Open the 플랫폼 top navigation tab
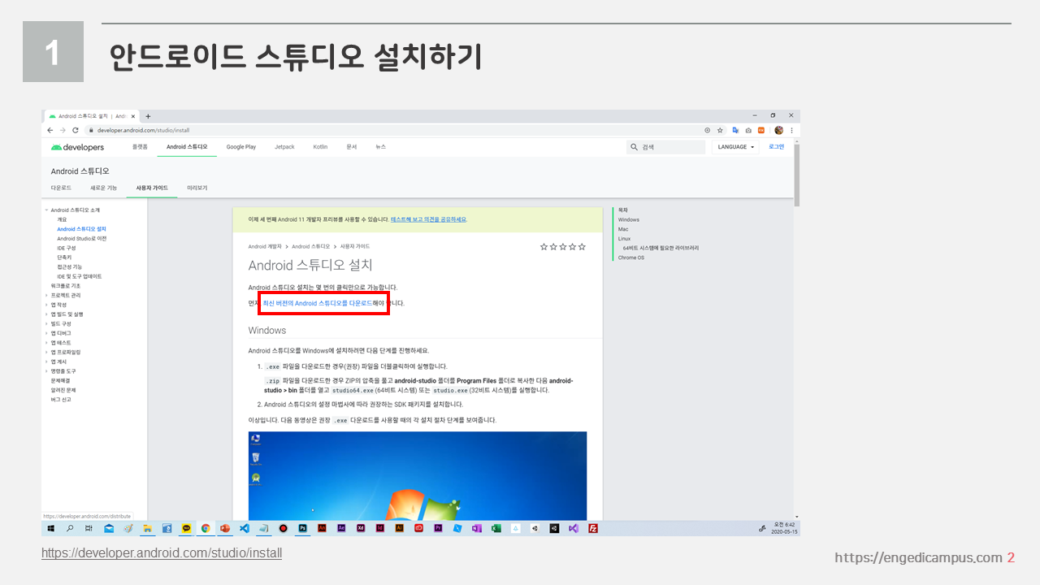The height and width of the screenshot is (585, 1040). pyautogui.click(x=140, y=147)
